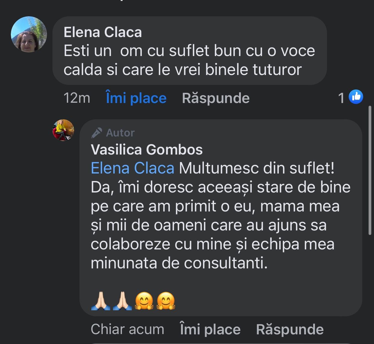Image resolution: width=374 pixels, height=344 pixels.
Task: Reply to Elena Claca's comment with Răspunde
Action: (216, 98)
